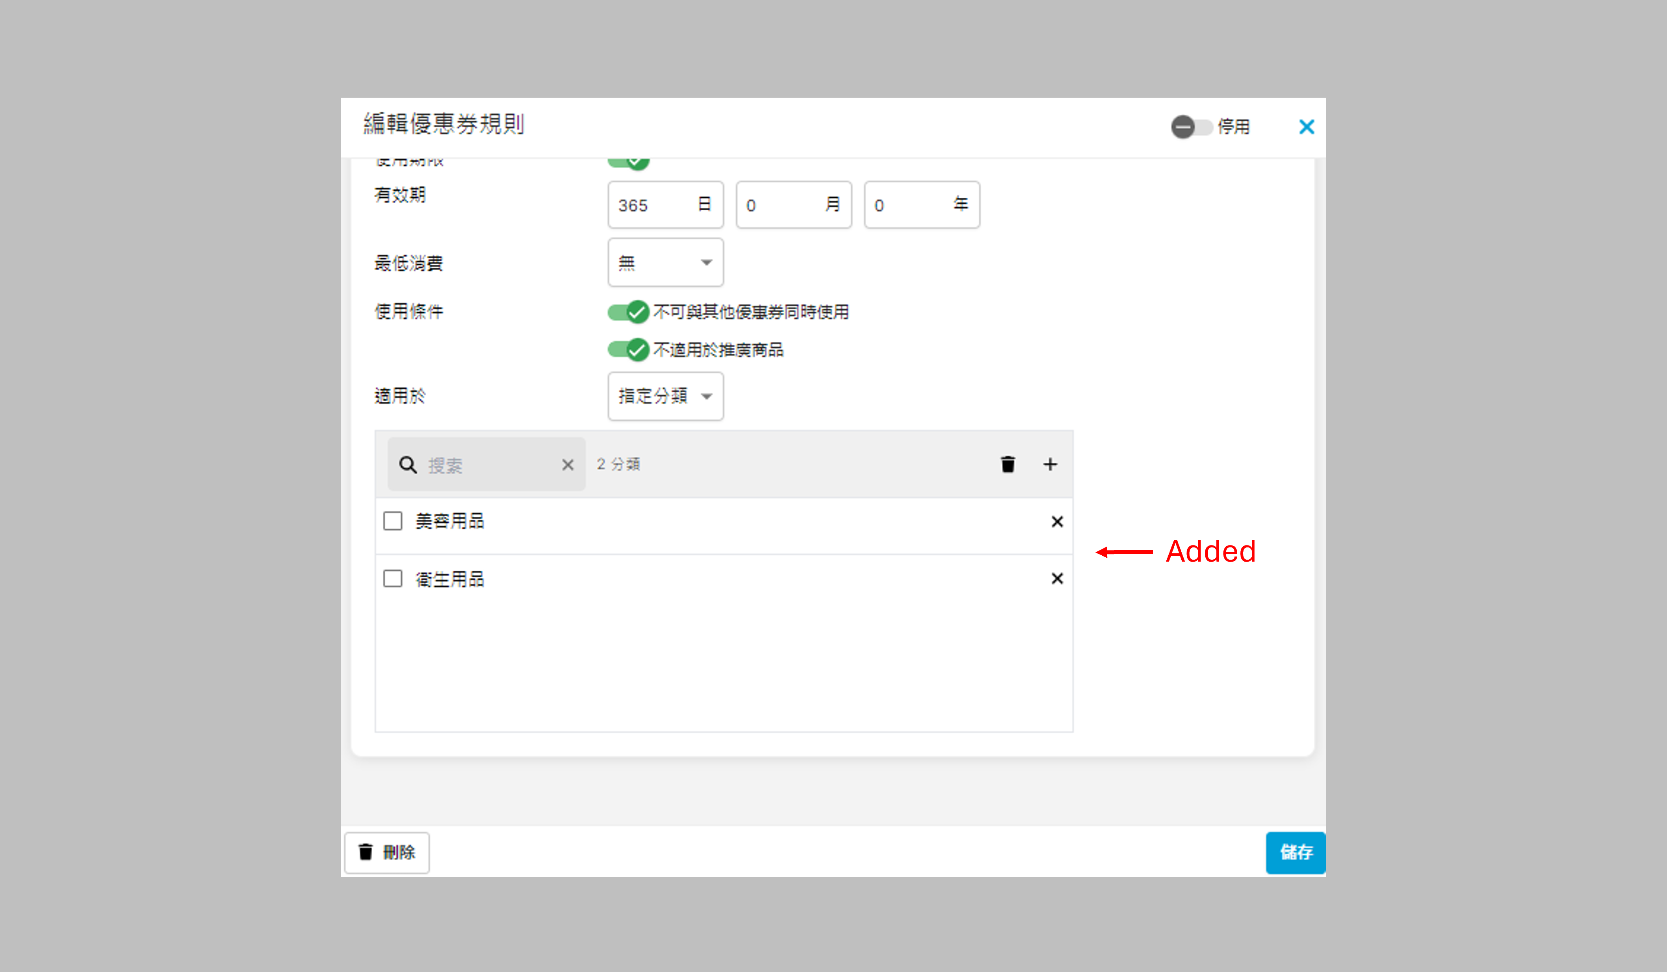Open the 適用於 指定分類 dropdown
The height and width of the screenshot is (972, 1667).
pyautogui.click(x=665, y=396)
